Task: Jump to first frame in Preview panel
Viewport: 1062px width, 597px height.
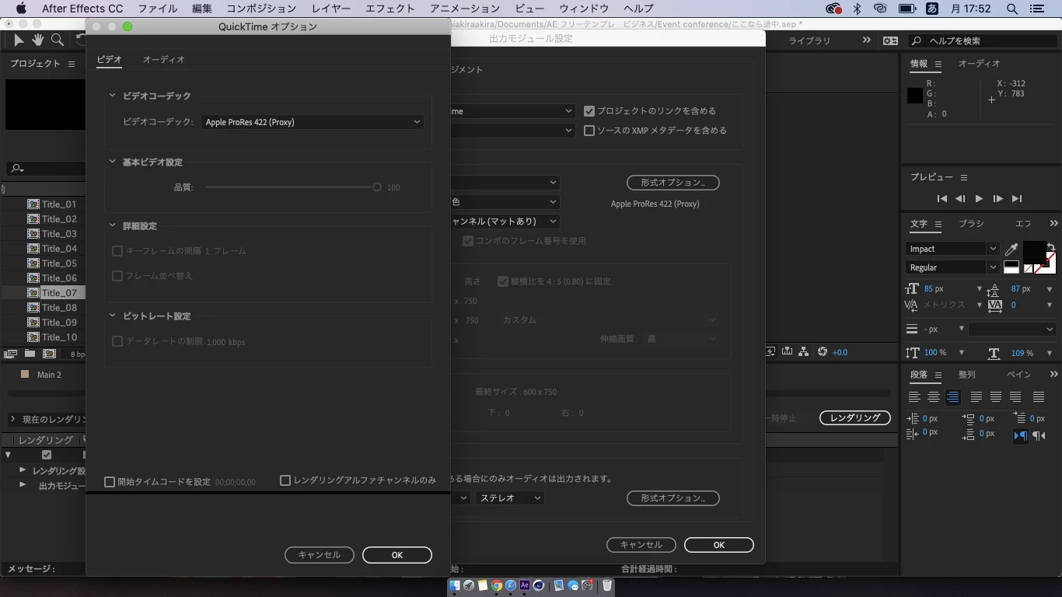Action: 942,199
